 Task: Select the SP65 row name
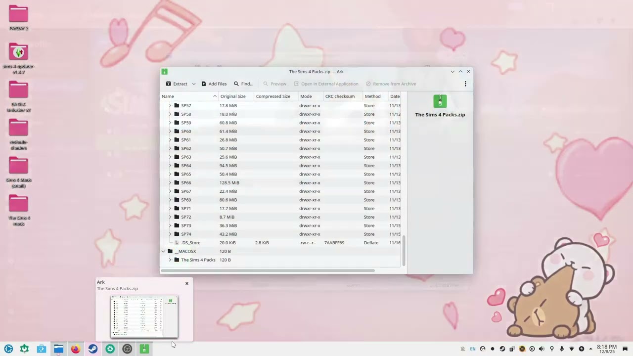(x=186, y=174)
